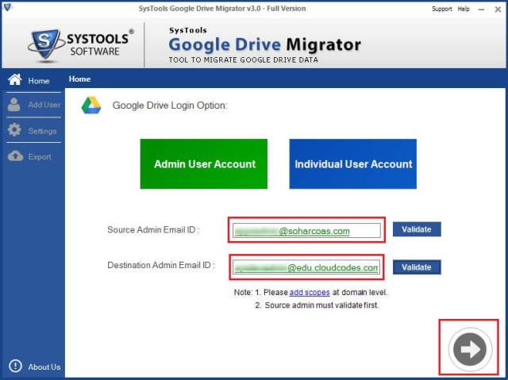The image size is (508, 380).
Task: Open the Add User sidebar item
Action: [33, 105]
